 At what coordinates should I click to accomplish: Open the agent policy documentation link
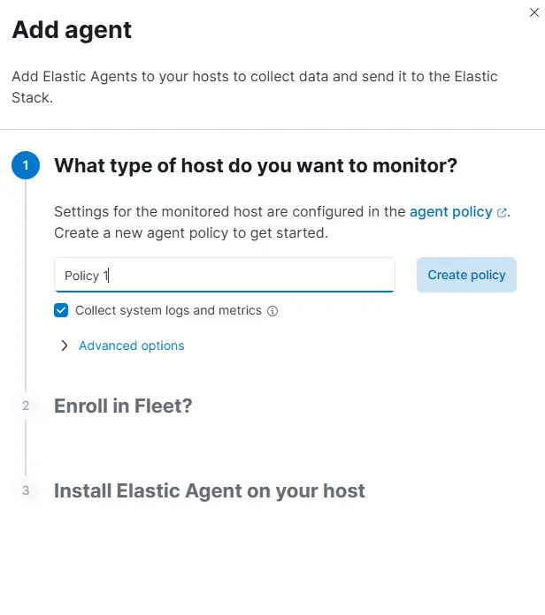pos(450,212)
